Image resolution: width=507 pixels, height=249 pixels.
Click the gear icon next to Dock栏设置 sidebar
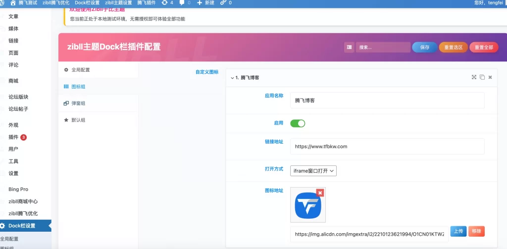pos(2,226)
